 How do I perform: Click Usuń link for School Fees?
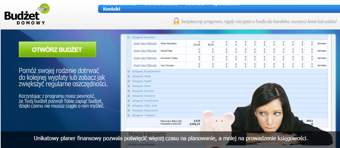click(x=143, y=51)
